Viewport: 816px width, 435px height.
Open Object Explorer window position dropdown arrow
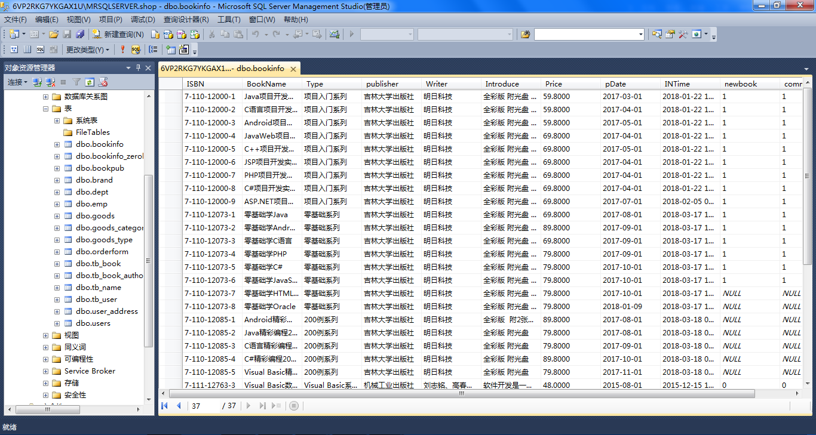pos(128,67)
